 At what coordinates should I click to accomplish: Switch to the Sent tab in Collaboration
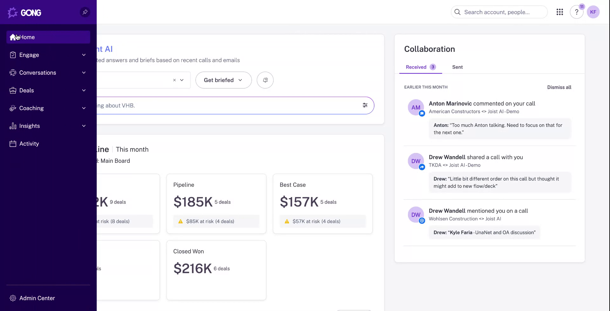point(457,67)
